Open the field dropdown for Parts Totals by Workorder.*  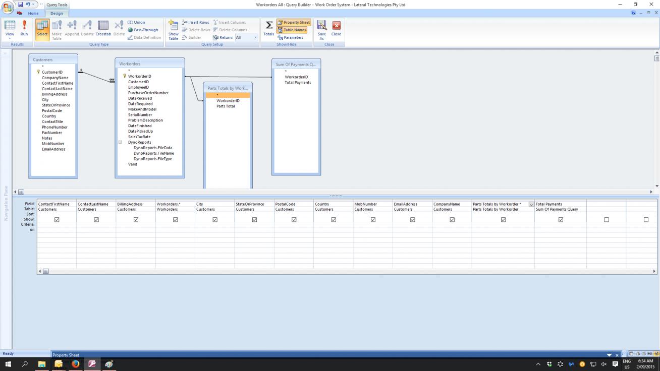point(531,204)
